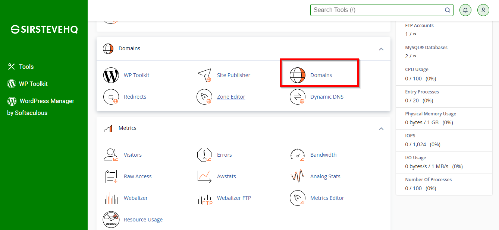Click the Dynamic DNS arrows icon
This screenshot has height=230, width=499.
point(298,97)
